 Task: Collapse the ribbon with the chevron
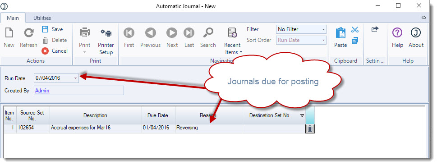[423, 18]
